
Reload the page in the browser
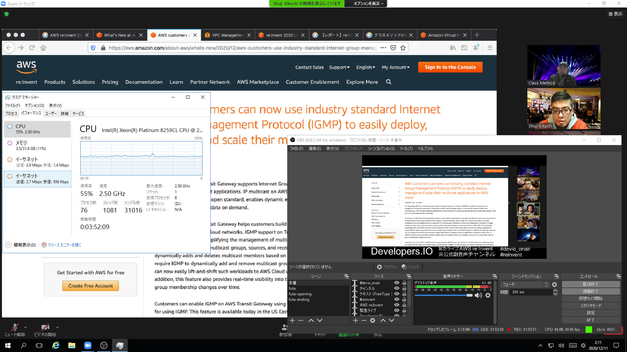[32, 48]
